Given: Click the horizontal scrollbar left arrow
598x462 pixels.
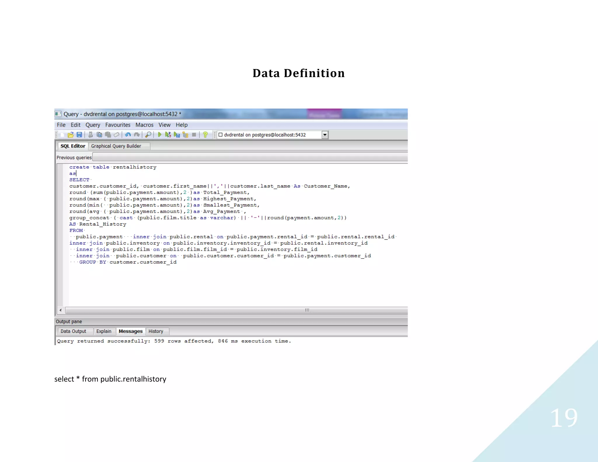Looking at the screenshot, I should [x=60, y=310].
